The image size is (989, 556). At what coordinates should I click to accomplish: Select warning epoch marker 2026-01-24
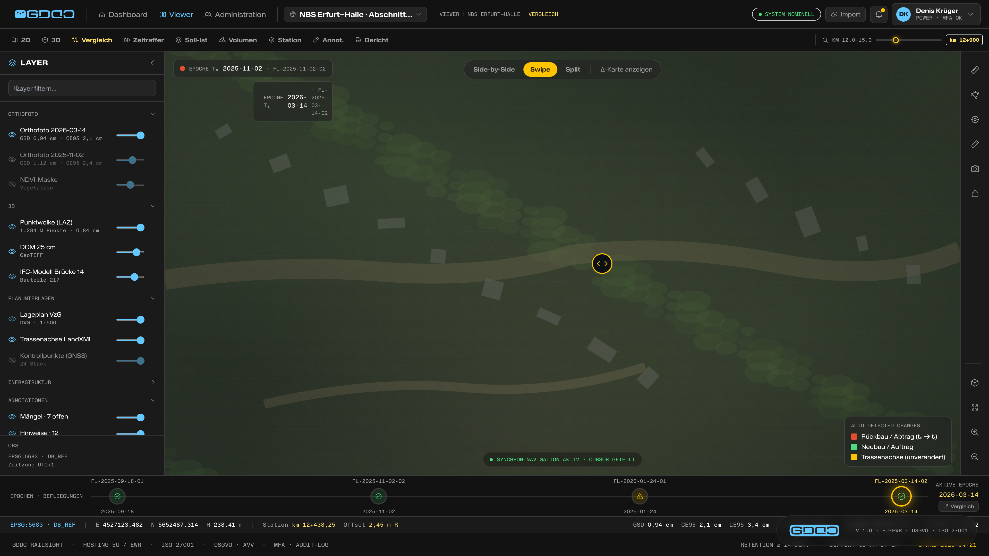click(640, 497)
